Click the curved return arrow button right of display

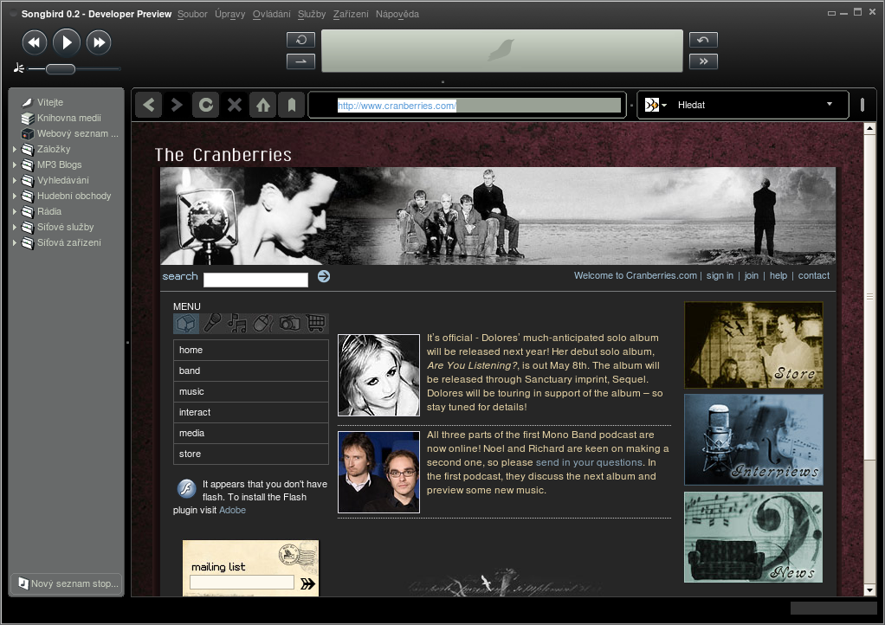[703, 40]
